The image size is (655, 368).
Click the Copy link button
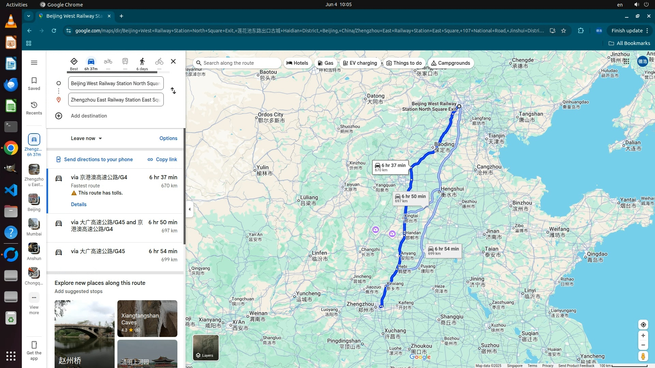coord(162,159)
